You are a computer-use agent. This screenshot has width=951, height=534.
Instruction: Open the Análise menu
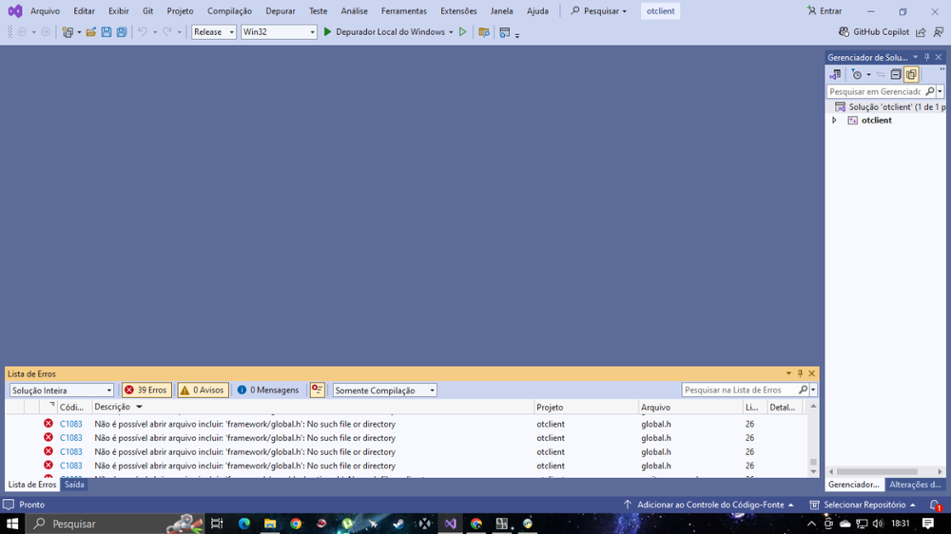pos(354,10)
